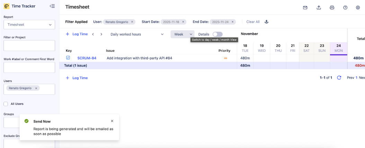Click the Prev pagination link
The width and height of the screenshot is (365, 148).
pyautogui.click(x=350, y=78)
